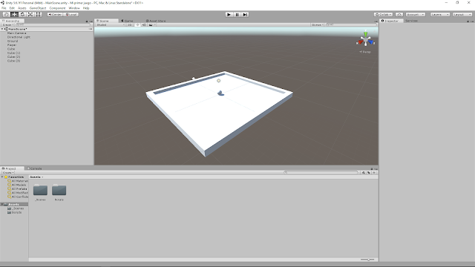Image resolution: width=475 pixels, height=267 pixels.
Task: Open the Scripts folder thumbnail
Action: (x=59, y=190)
